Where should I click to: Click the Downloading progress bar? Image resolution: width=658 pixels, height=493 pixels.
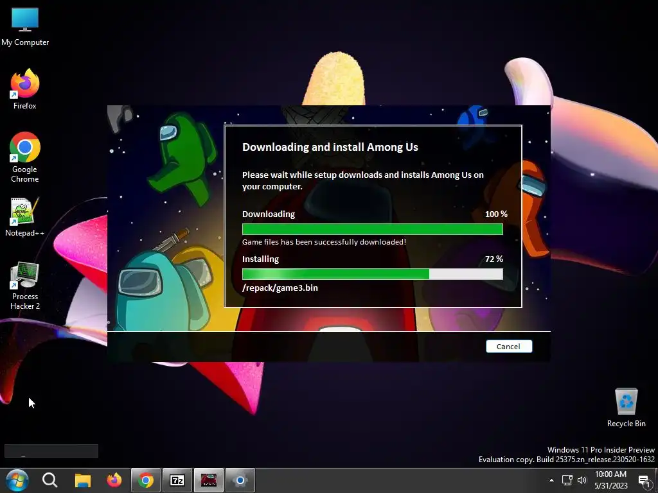pos(373,229)
